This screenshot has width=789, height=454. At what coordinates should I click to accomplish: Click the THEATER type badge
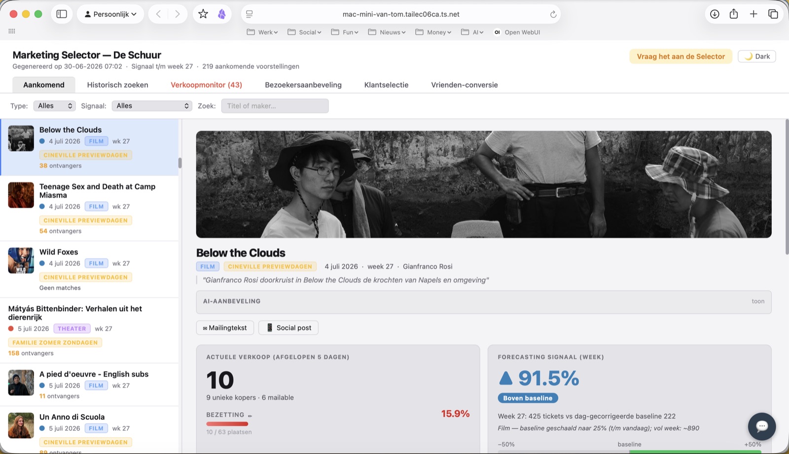72,328
